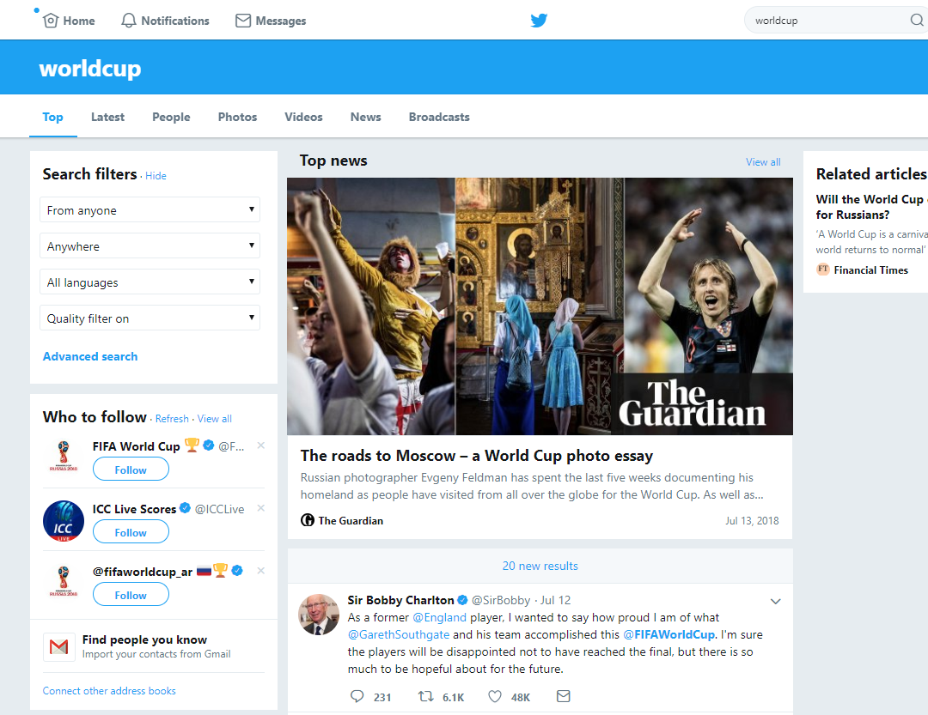Open the 'Quality filter on' dropdown
Image resolution: width=928 pixels, height=715 pixels.
150,318
